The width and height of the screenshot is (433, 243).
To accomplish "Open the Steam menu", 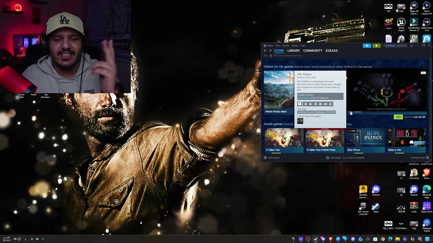I will coord(270,46).
